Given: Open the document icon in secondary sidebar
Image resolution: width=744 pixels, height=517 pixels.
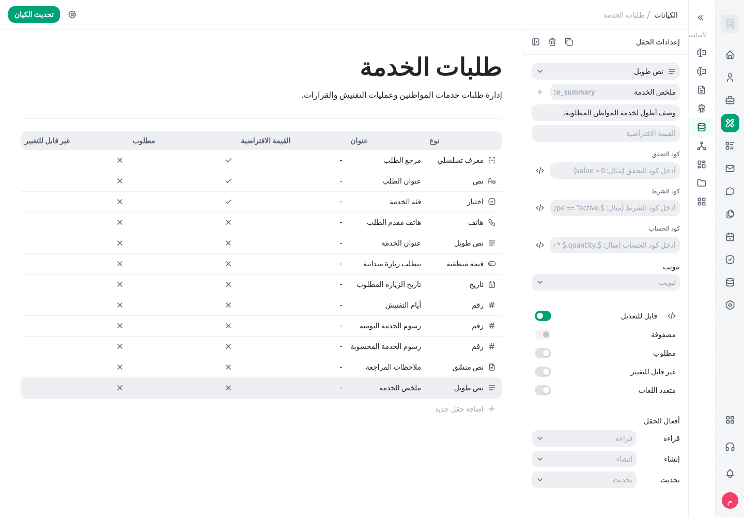Looking at the screenshot, I should 702,90.
